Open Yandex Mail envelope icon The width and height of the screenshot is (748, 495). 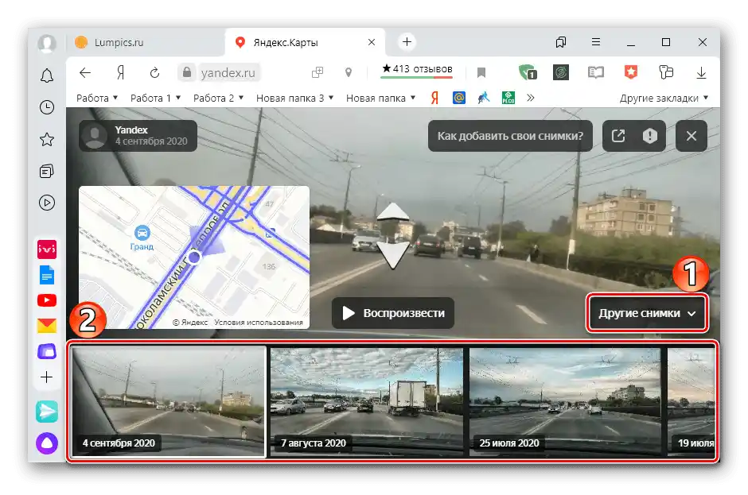point(47,326)
